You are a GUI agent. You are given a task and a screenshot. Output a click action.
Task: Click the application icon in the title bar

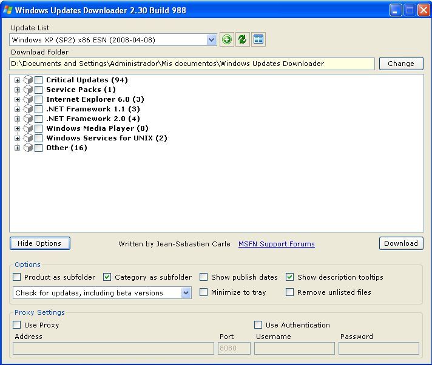tap(8, 10)
